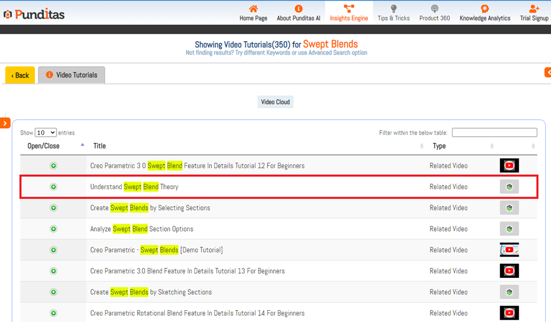Click the Punditas logo

(x=34, y=14)
